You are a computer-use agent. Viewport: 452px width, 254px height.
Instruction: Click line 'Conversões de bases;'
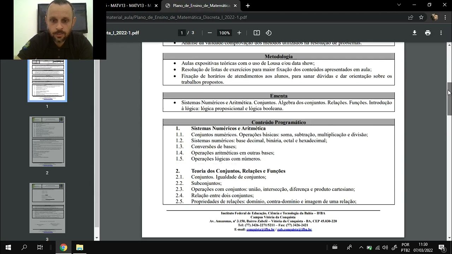[214, 147]
